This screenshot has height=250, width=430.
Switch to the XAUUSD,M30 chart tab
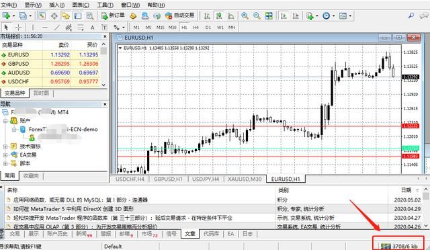pyautogui.click(x=245, y=179)
